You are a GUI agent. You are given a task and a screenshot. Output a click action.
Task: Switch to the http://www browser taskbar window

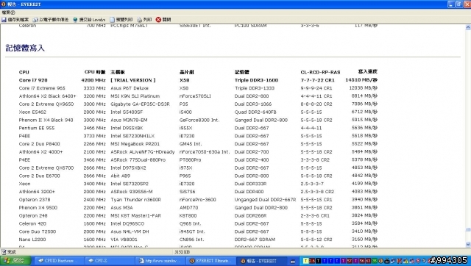tap(160, 261)
